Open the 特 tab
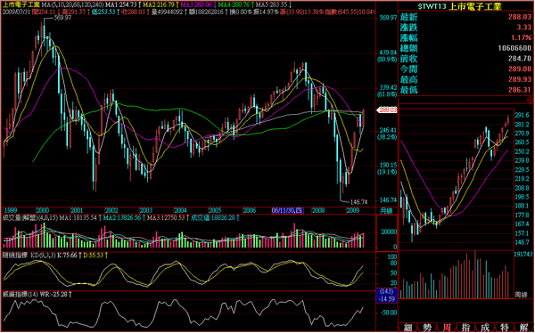Screen dimensions: 535x333 point(505,328)
